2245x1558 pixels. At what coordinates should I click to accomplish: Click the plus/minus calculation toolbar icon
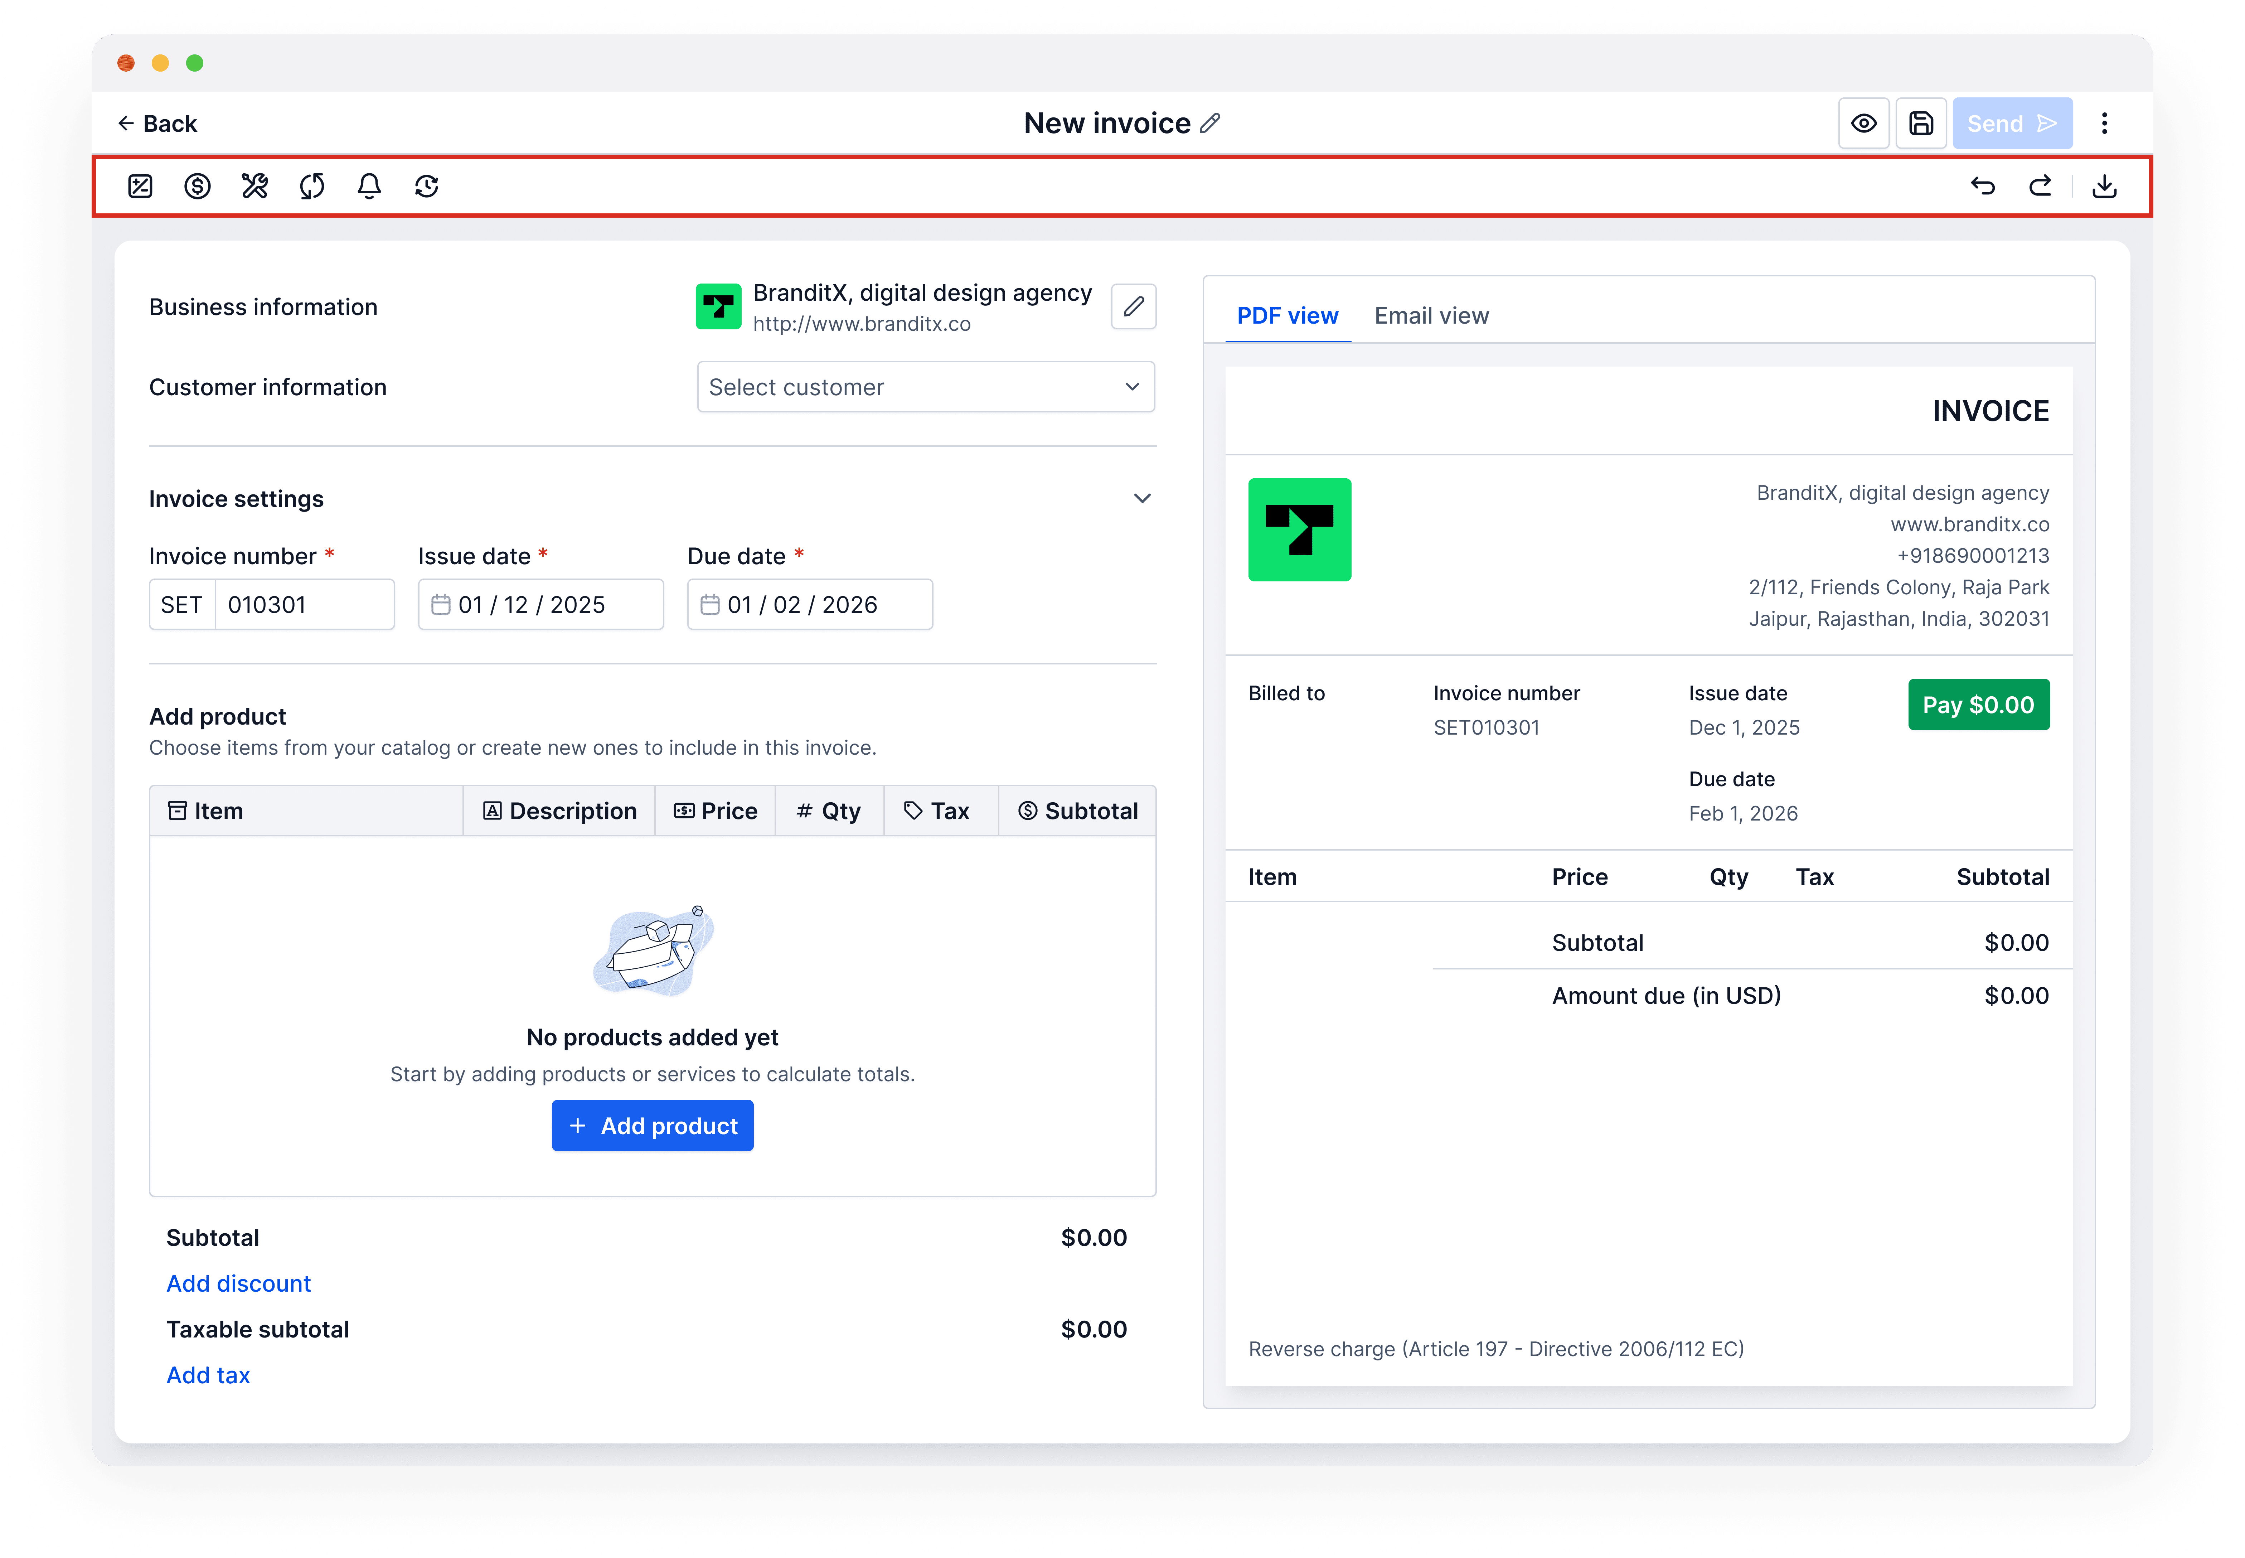(141, 185)
